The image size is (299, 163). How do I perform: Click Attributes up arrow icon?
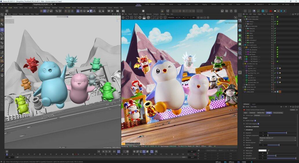point(286,107)
